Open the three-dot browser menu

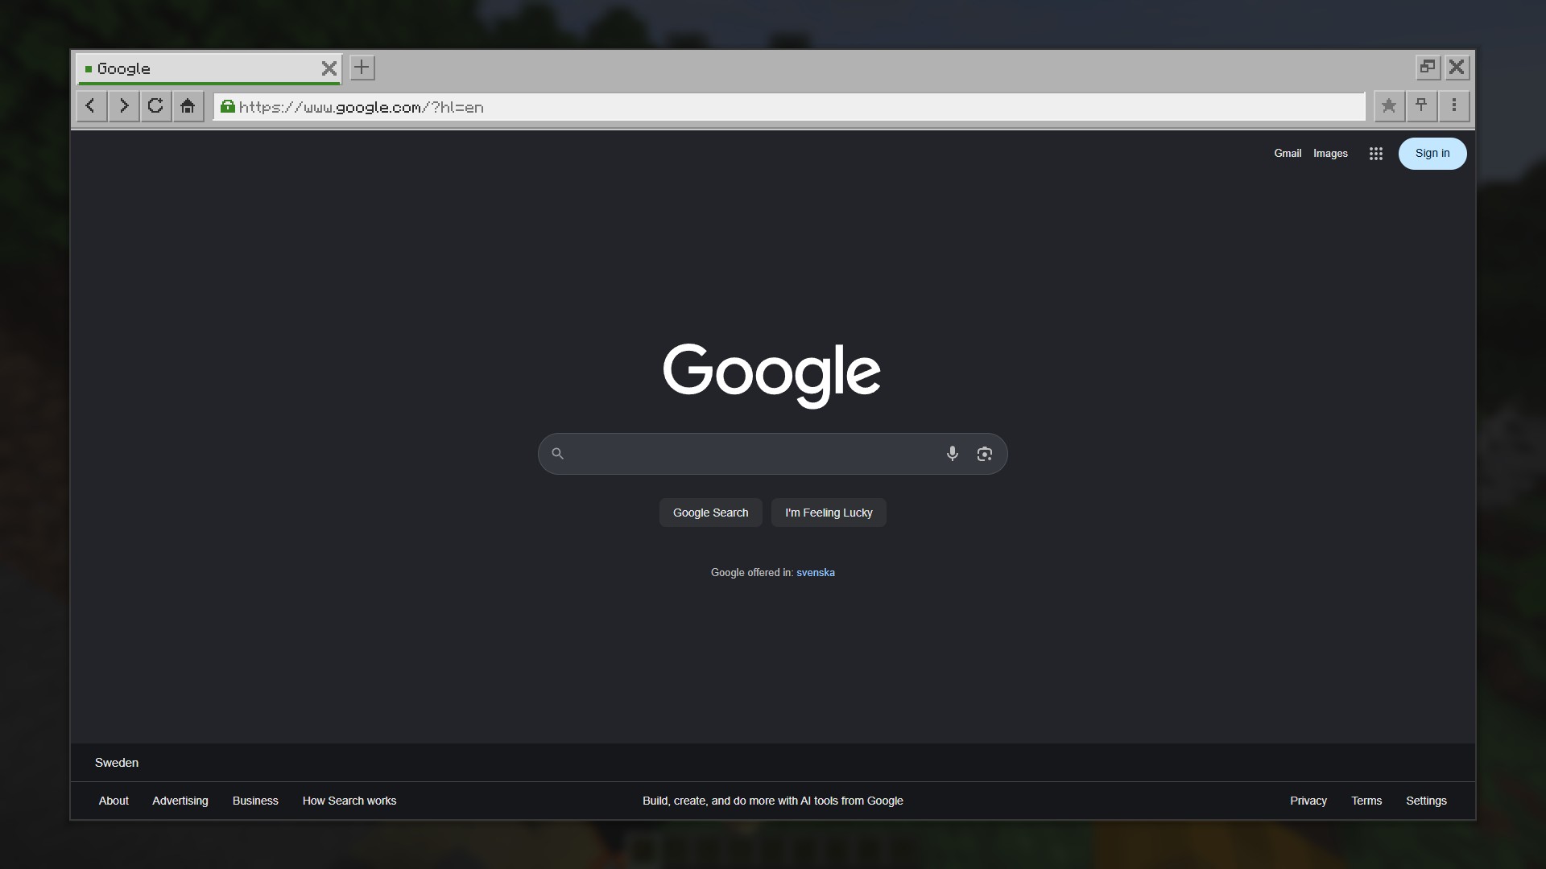pos(1454,106)
